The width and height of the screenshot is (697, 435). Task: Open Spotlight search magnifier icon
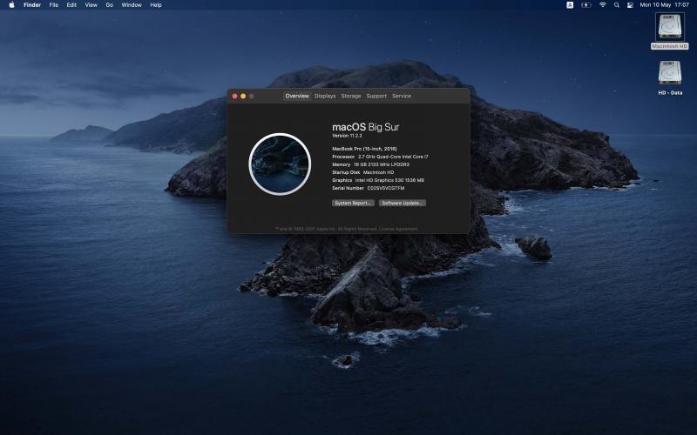click(617, 5)
